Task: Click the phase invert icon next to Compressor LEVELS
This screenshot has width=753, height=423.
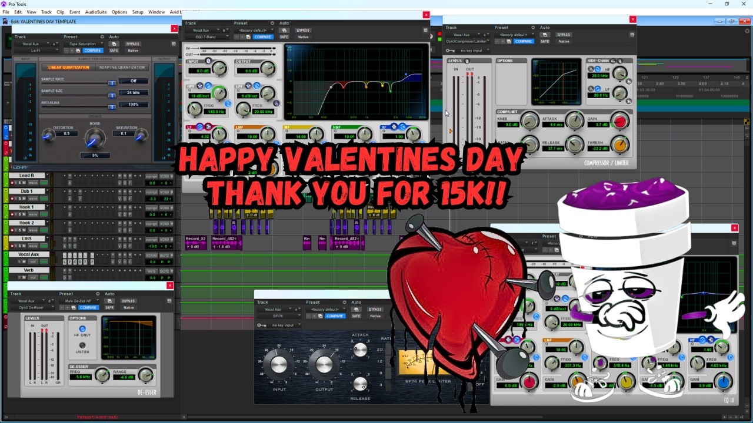Action: (x=467, y=61)
